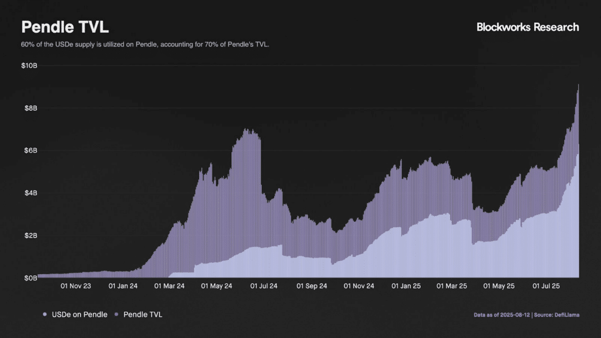601x338 pixels.
Task: Click the Pendle TVL chart title
Action: 65,27
